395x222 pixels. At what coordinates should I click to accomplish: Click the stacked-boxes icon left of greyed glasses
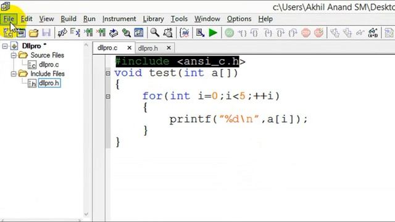pyautogui.click(x=347, y=33)
